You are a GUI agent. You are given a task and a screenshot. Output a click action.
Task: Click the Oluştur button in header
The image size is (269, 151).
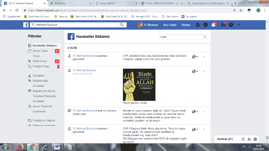click(186, 25)
